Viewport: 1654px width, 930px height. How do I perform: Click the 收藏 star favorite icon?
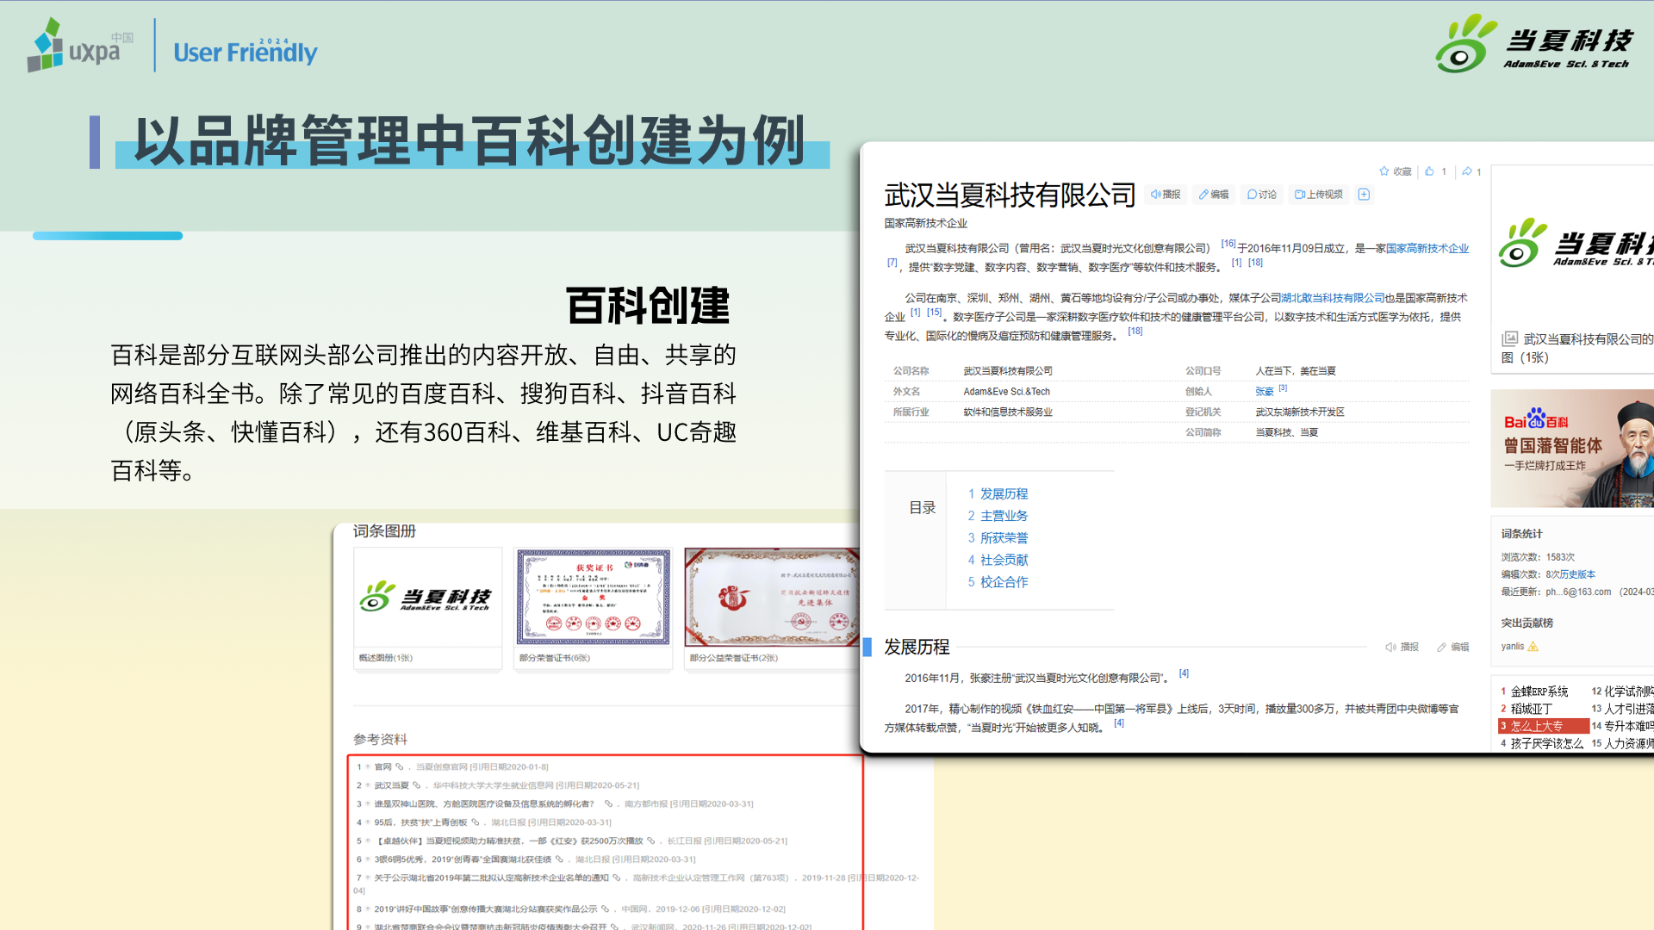[1384, 171]
